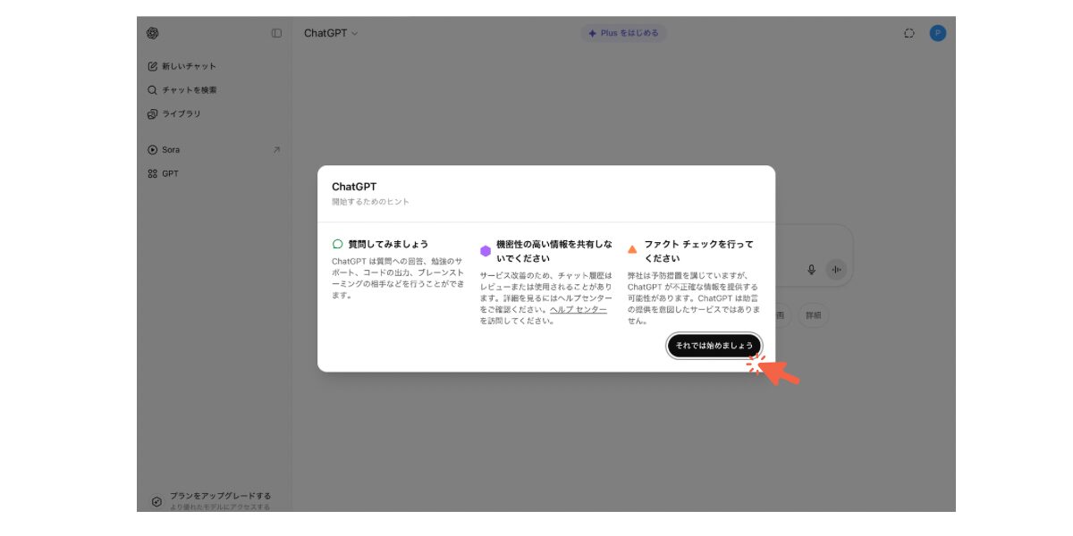Click the external arrow icon beside Sora
The height and width of the screenshot is (536, 1073).
(275, 150)
